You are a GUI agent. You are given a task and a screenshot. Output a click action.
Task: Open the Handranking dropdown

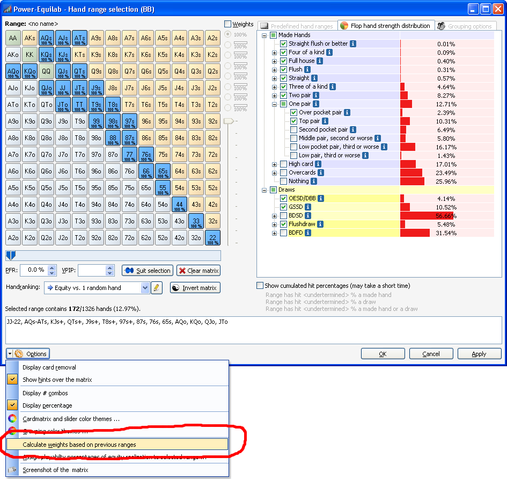coord(145,288)
